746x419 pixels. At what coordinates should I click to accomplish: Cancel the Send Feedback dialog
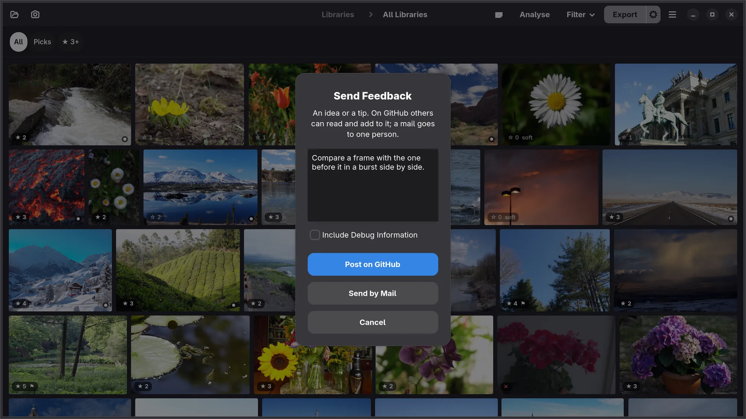[373, 323]
